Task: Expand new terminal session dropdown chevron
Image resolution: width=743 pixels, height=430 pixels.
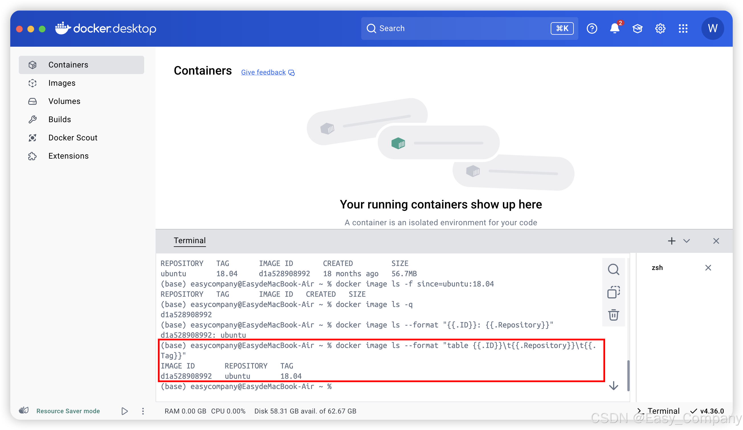Action: [687, 241]
